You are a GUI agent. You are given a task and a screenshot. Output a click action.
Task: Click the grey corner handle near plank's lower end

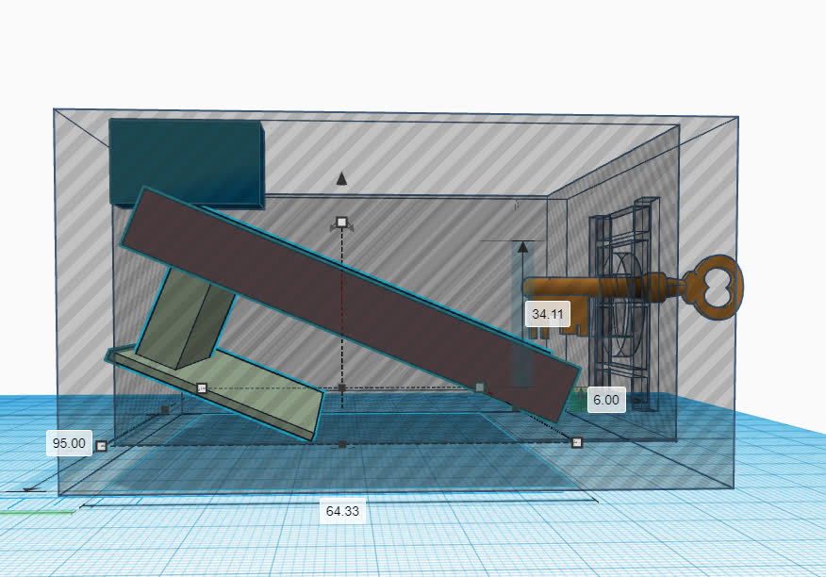(479, 387)
